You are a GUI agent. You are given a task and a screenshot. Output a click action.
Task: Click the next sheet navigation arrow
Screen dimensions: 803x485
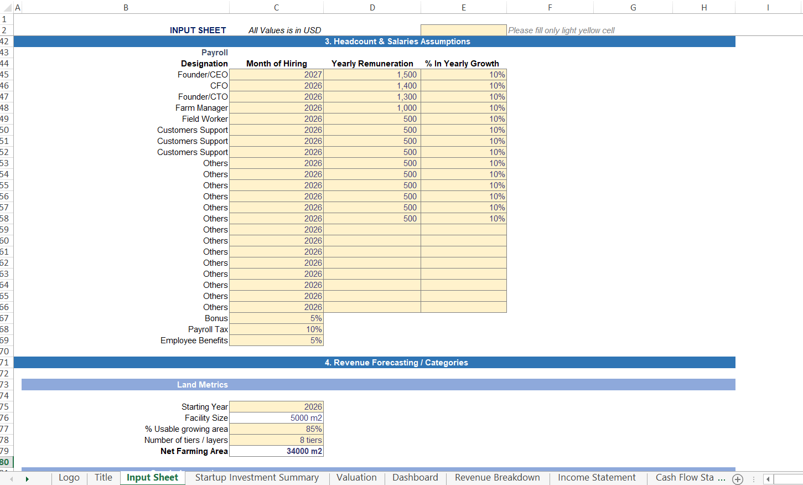click(x=27, y=479)
